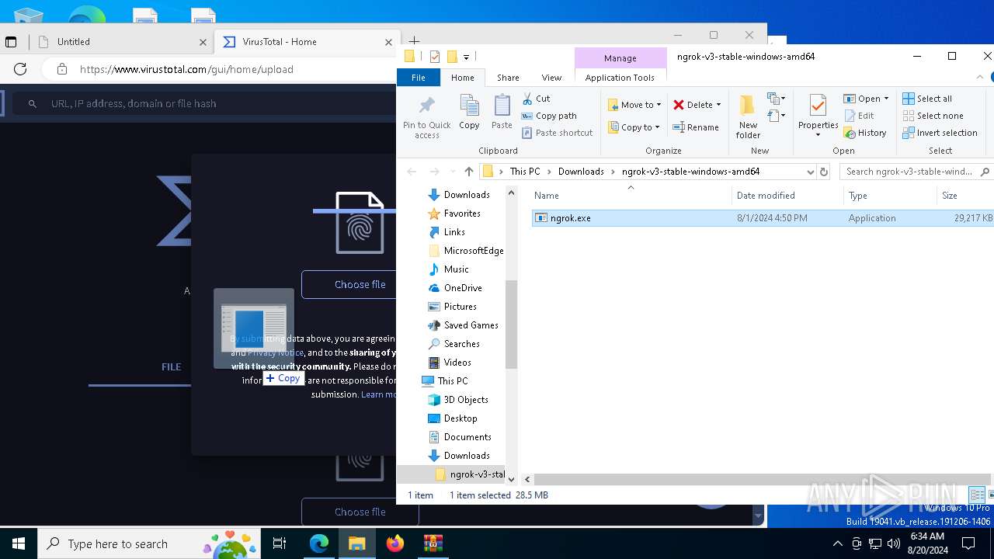
Task: Open Links in navigation pane
Action: click(454, 232)
